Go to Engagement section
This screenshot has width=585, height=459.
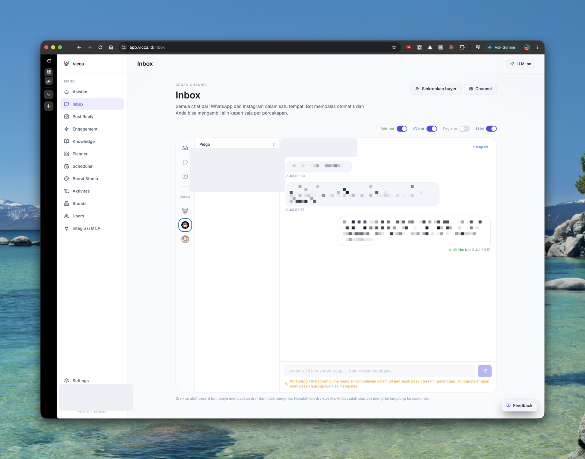(x=92, y=129)
